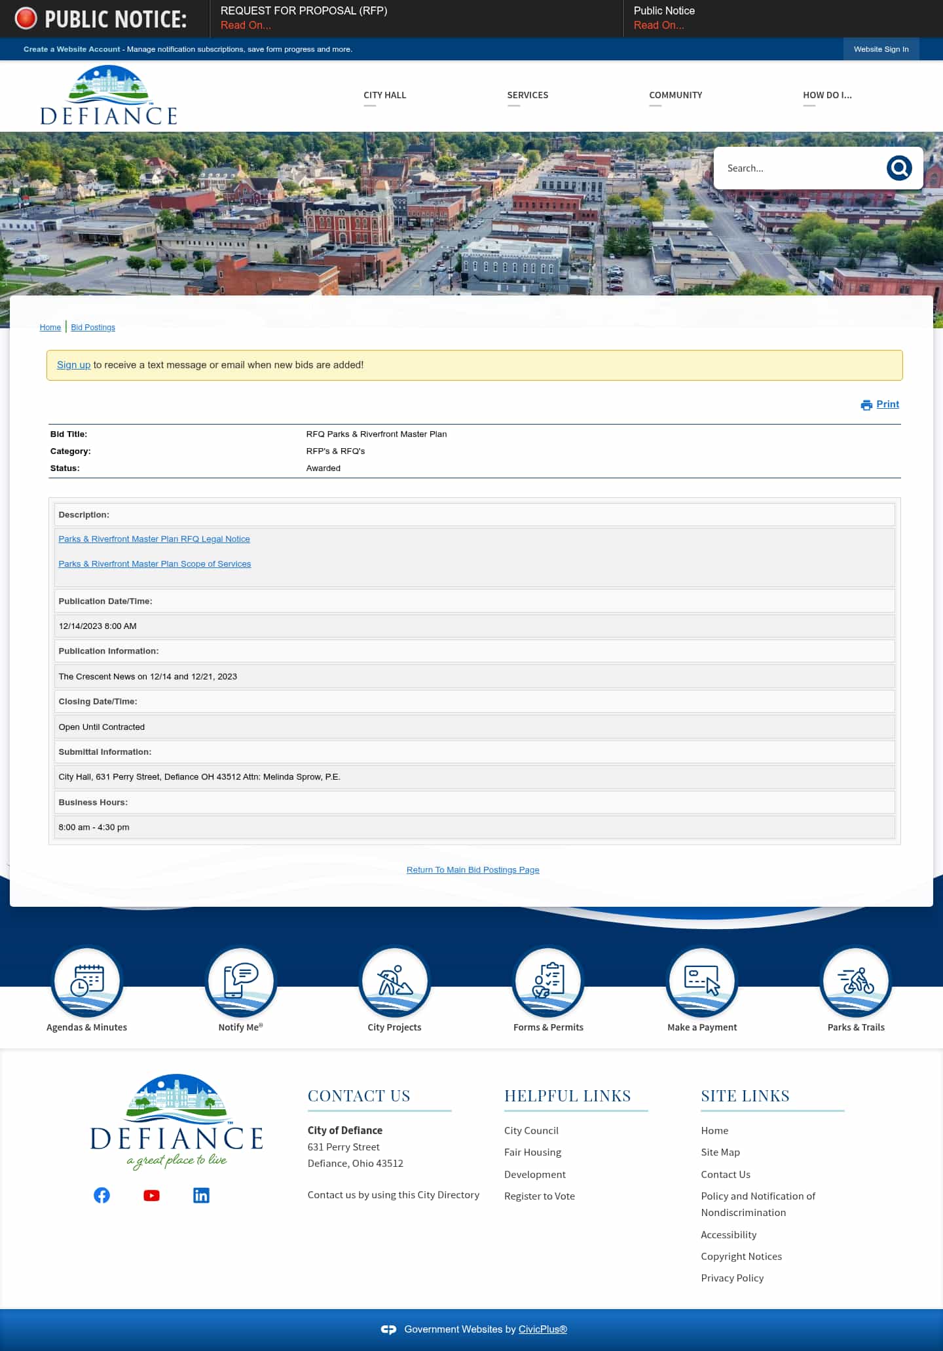943x1351 pixels.
Task: Select 'The Crescent News on 12/14 and 12/21, 2023'
Action: pos(148,677)
